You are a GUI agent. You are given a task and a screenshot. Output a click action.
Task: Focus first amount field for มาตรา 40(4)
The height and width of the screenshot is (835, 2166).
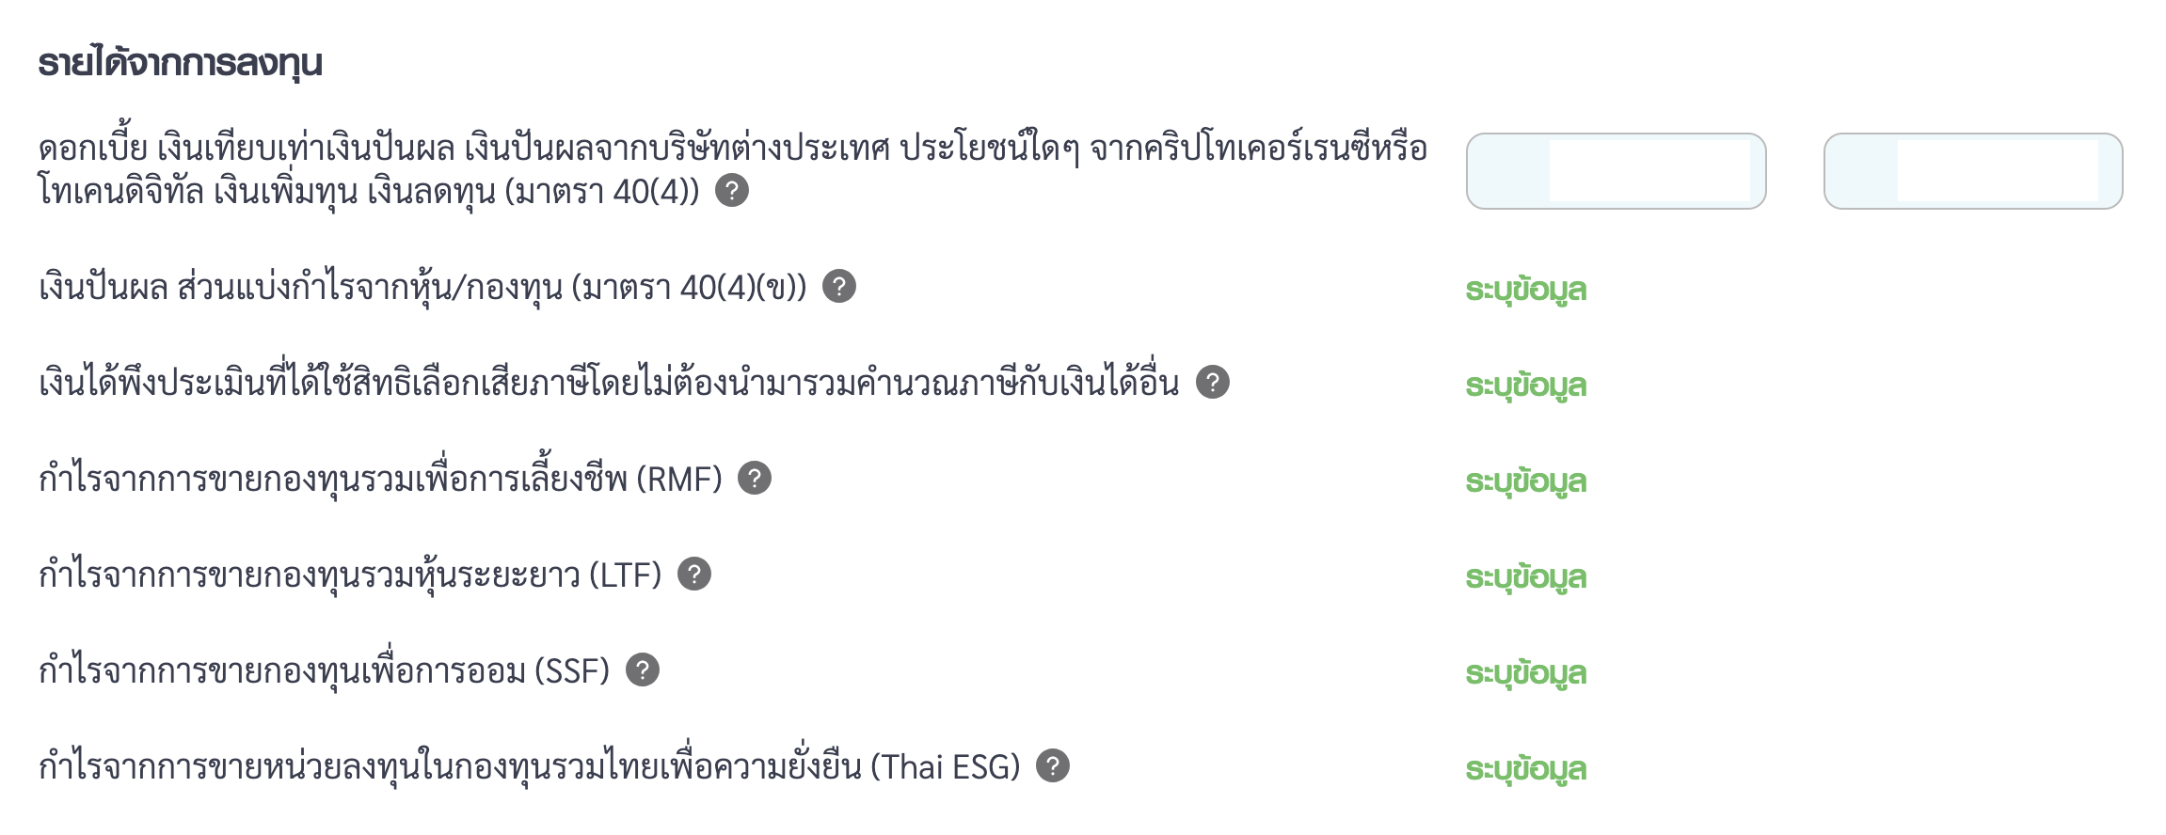1617,171
